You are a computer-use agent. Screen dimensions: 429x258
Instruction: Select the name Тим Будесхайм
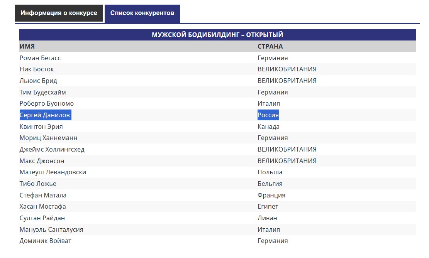(43, 93)
